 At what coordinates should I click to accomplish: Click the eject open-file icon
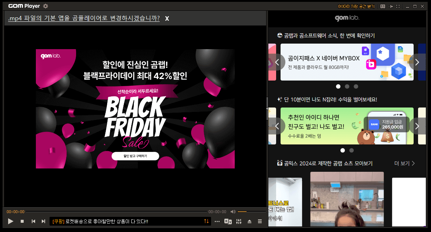250,221
